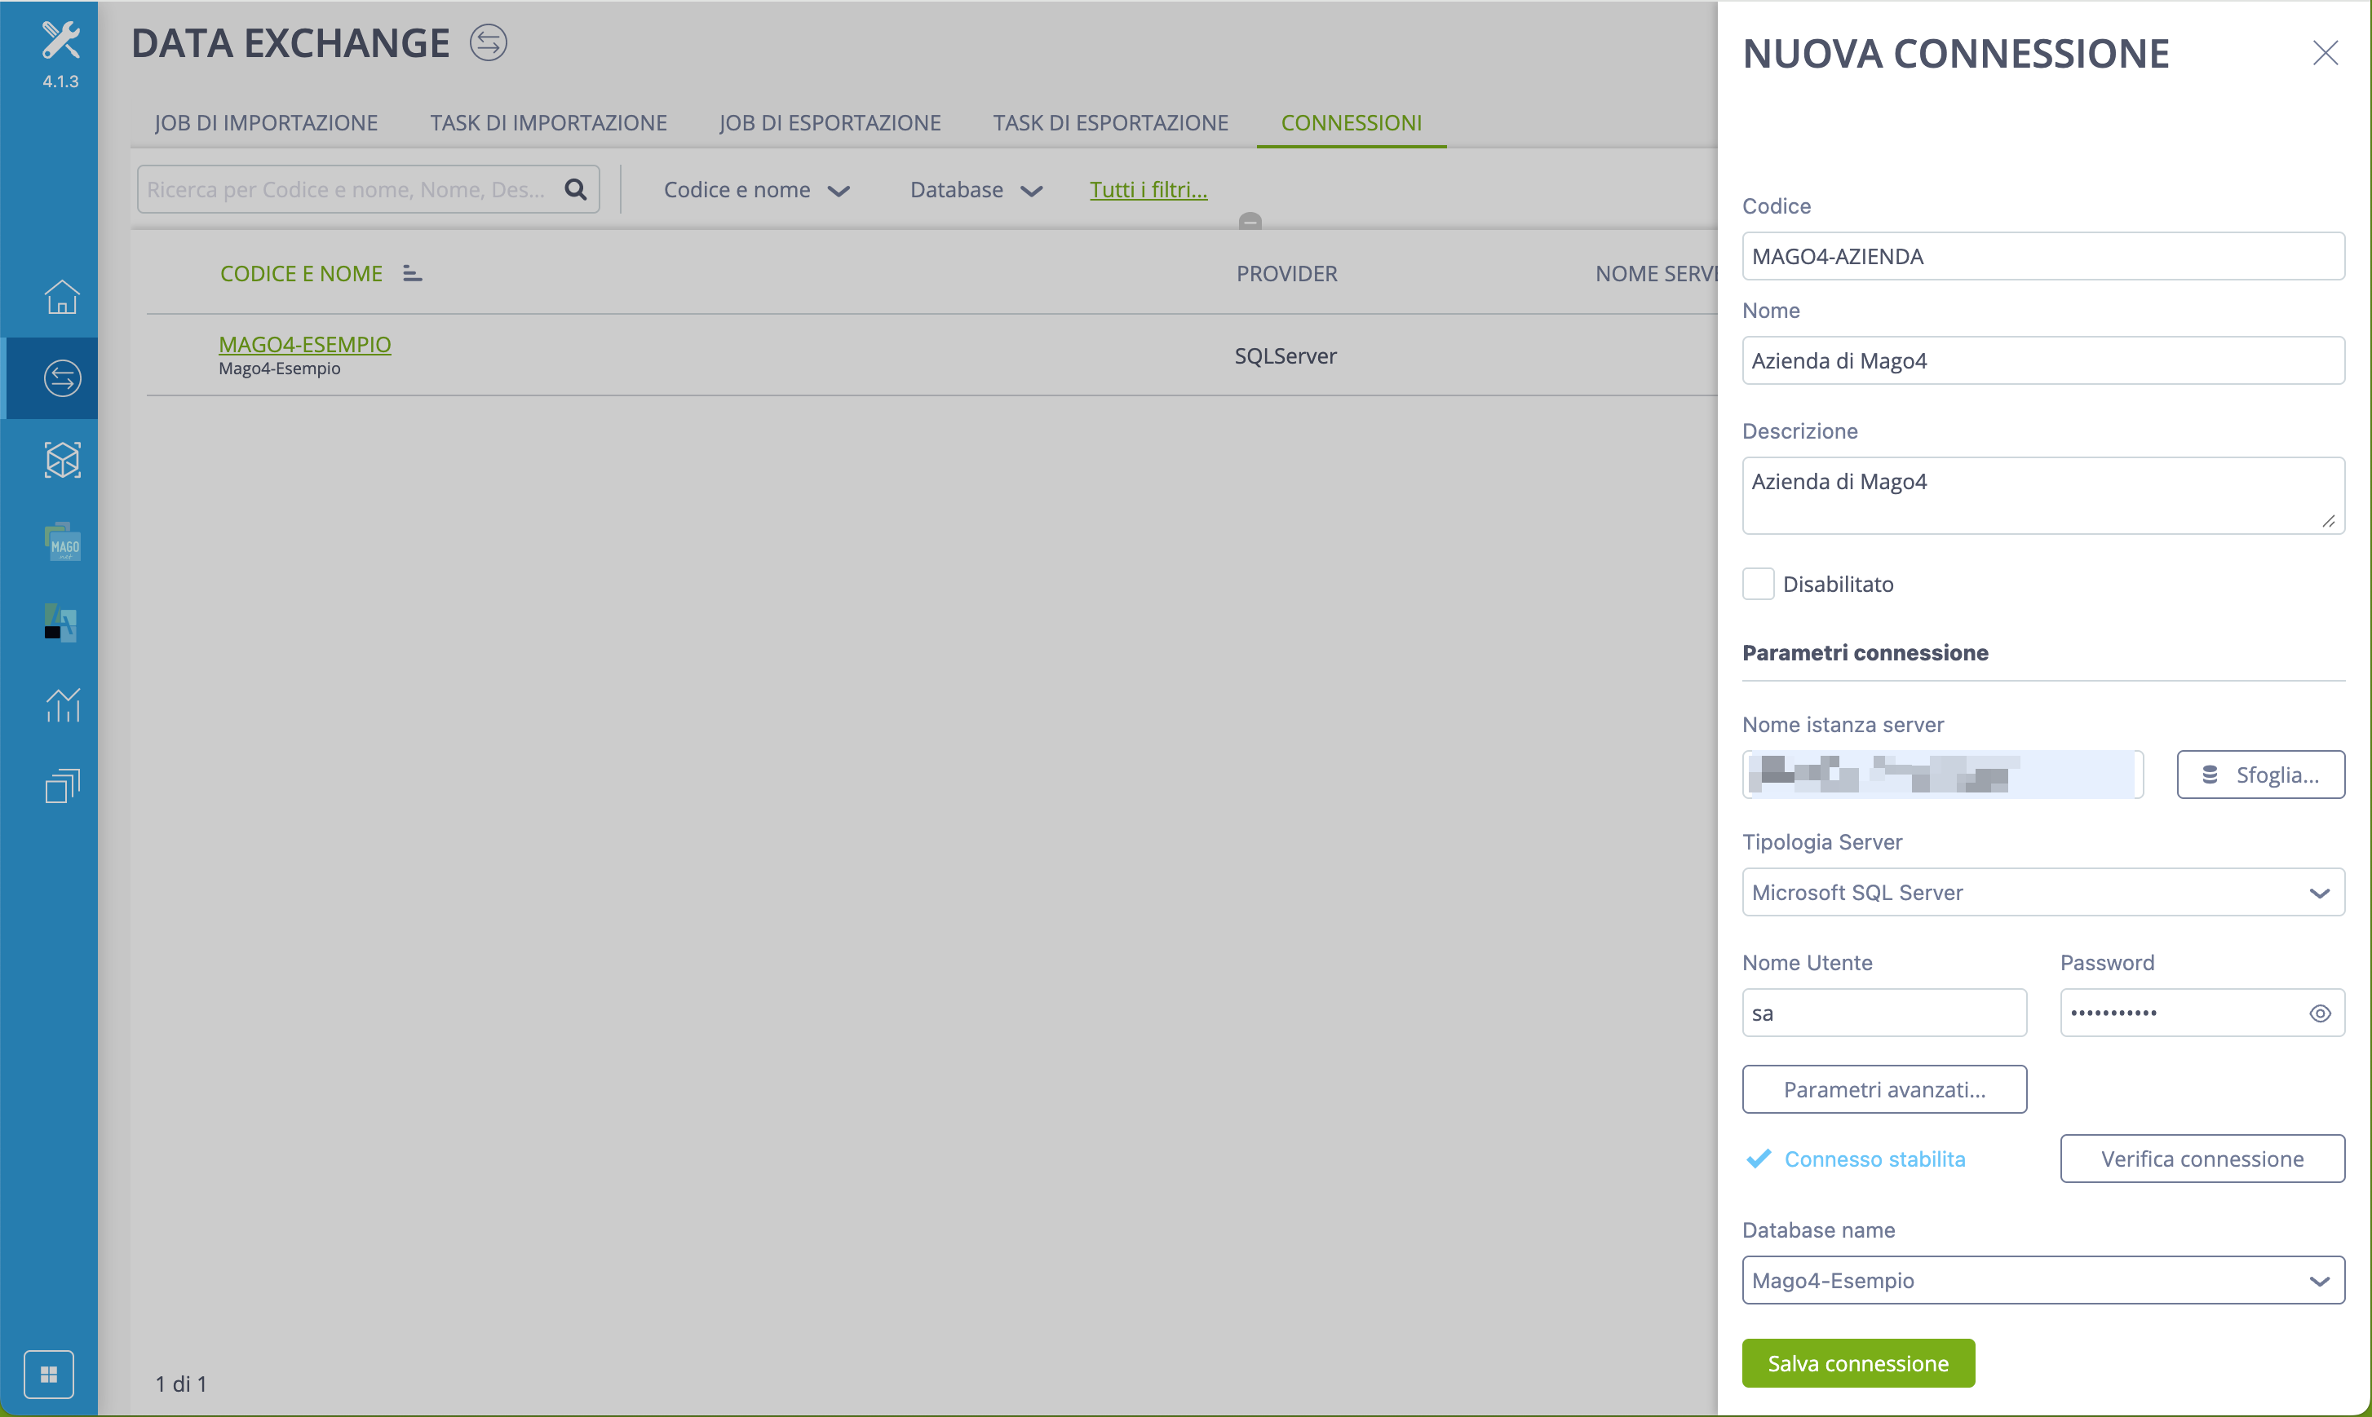The image size is (2372, 1417).
Task: Open the Tipologia Server dropdown
Action: [x=2042, y=892]
